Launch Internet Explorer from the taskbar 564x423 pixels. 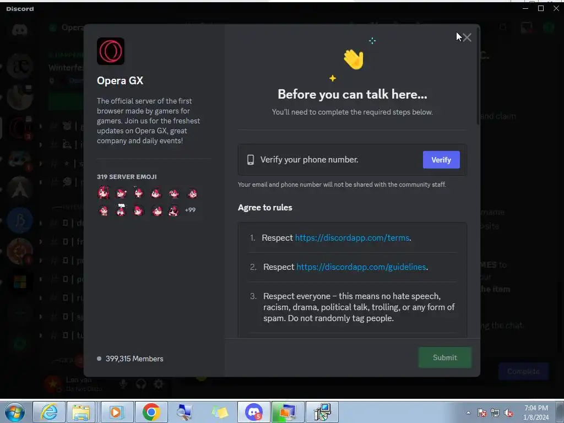pos(49,412)
